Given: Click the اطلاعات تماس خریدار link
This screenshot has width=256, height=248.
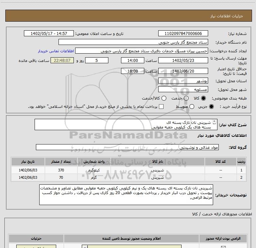Looking at the screenshot, I should pyautogui.click(x=56, y=51).
